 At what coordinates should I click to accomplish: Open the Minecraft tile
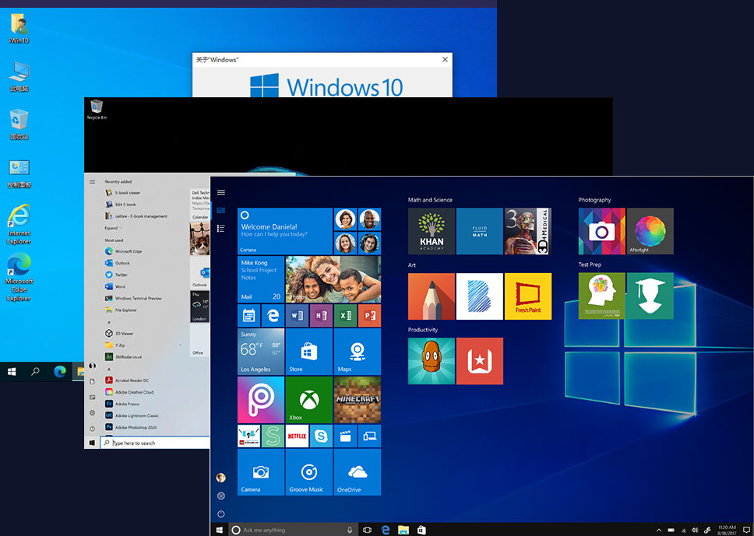click(357, 399)
